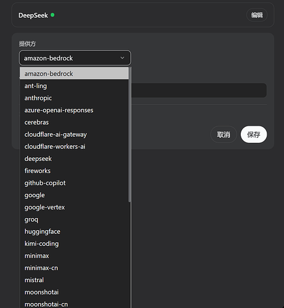Image resolution: width=284 pixels, height=308 pixels.
Task: Select github-copilot provider
Action: 74,183
